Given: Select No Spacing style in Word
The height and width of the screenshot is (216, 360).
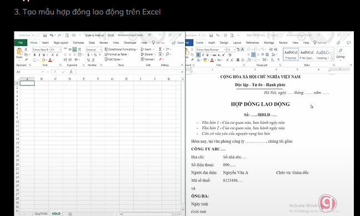Looking at the screenshot, I should pyautogui.click(x=307, y=54).
